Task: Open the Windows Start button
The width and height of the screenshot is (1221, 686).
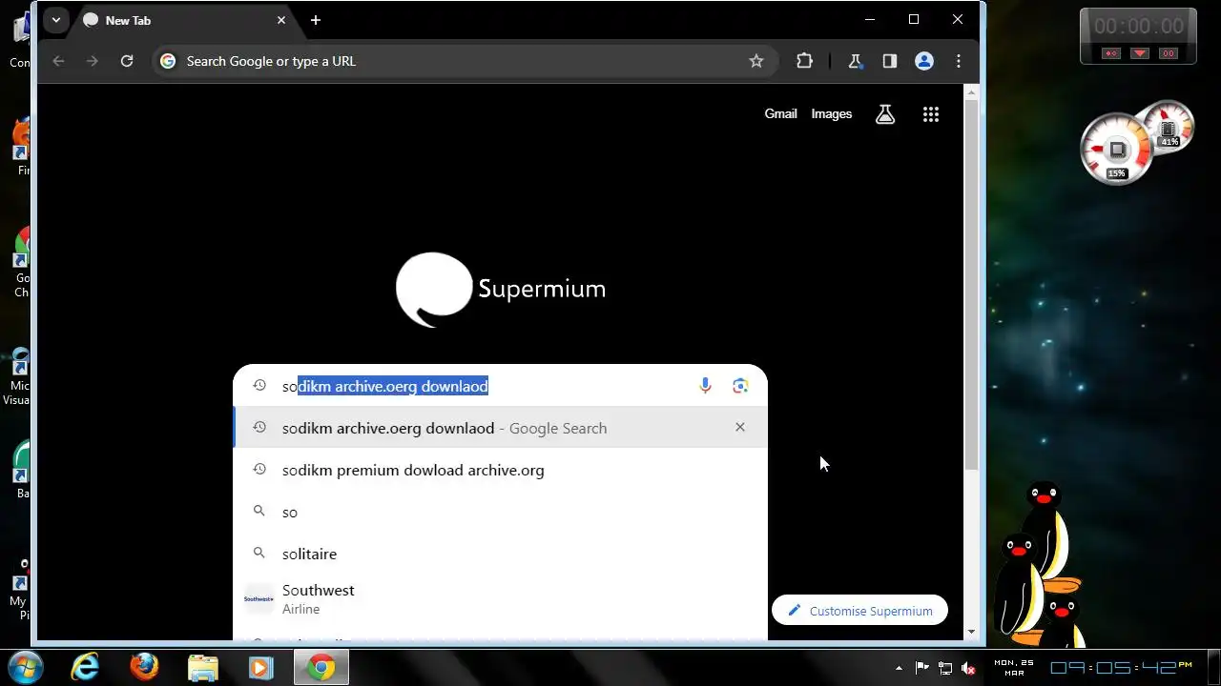Action: pyautogui.click(x=25, y=668)
